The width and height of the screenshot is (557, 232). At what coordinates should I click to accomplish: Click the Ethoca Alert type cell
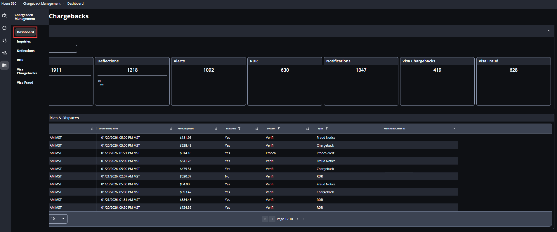pos(325,153)
